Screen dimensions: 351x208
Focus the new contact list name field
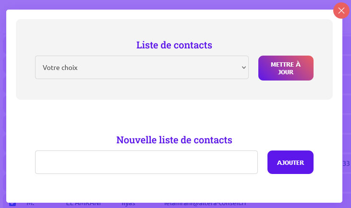(x=146, y=162)
